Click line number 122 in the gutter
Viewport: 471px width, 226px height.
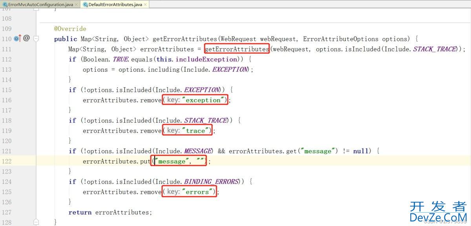7,161
